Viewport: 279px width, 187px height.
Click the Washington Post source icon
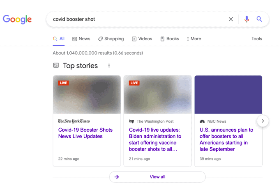click(132, 121)
